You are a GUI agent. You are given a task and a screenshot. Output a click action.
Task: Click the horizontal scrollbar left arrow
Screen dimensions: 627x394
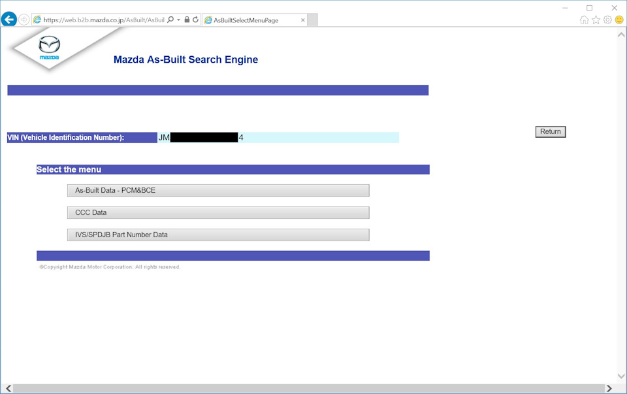[x=8, y=388]
